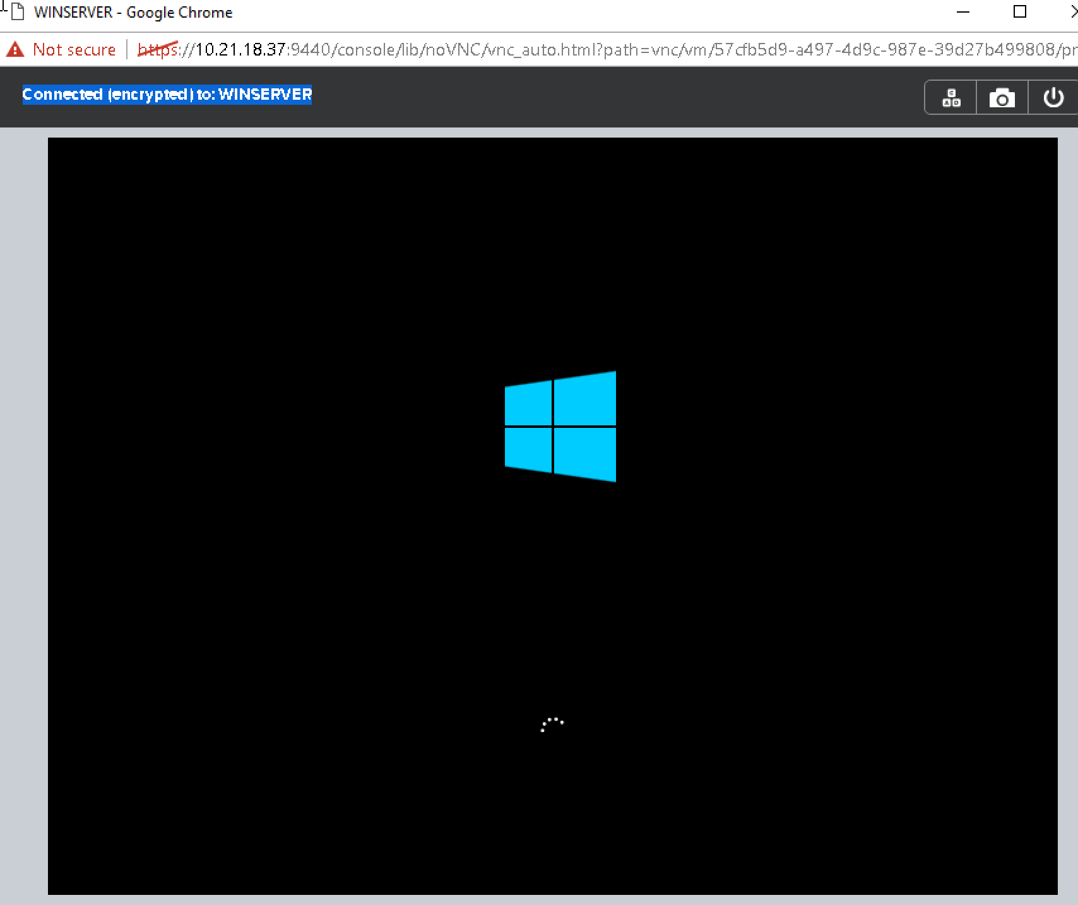Click the Connected (encrypted) to: WINSERVER status text
The width and height of the screenshot is (1078, 905).
pos(167,95)
